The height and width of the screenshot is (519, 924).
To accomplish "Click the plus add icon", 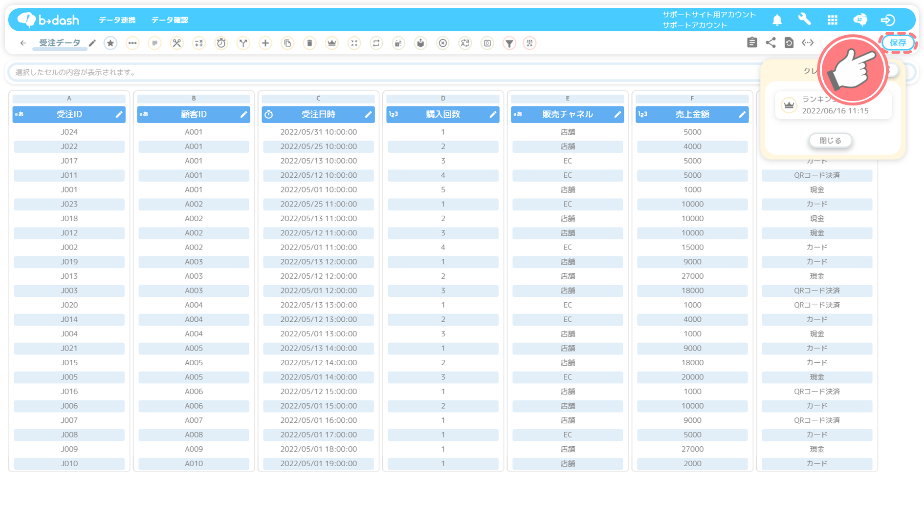I will point(265,43).
